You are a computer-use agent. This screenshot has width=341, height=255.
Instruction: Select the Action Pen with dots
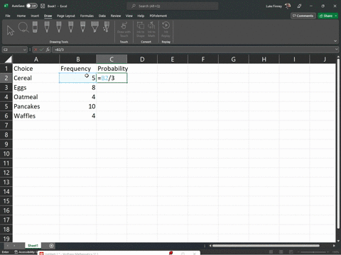[107, 27]
